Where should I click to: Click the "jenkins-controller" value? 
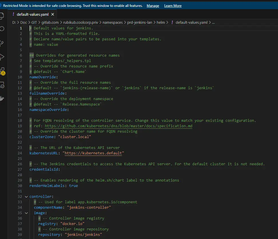point(89,208)
